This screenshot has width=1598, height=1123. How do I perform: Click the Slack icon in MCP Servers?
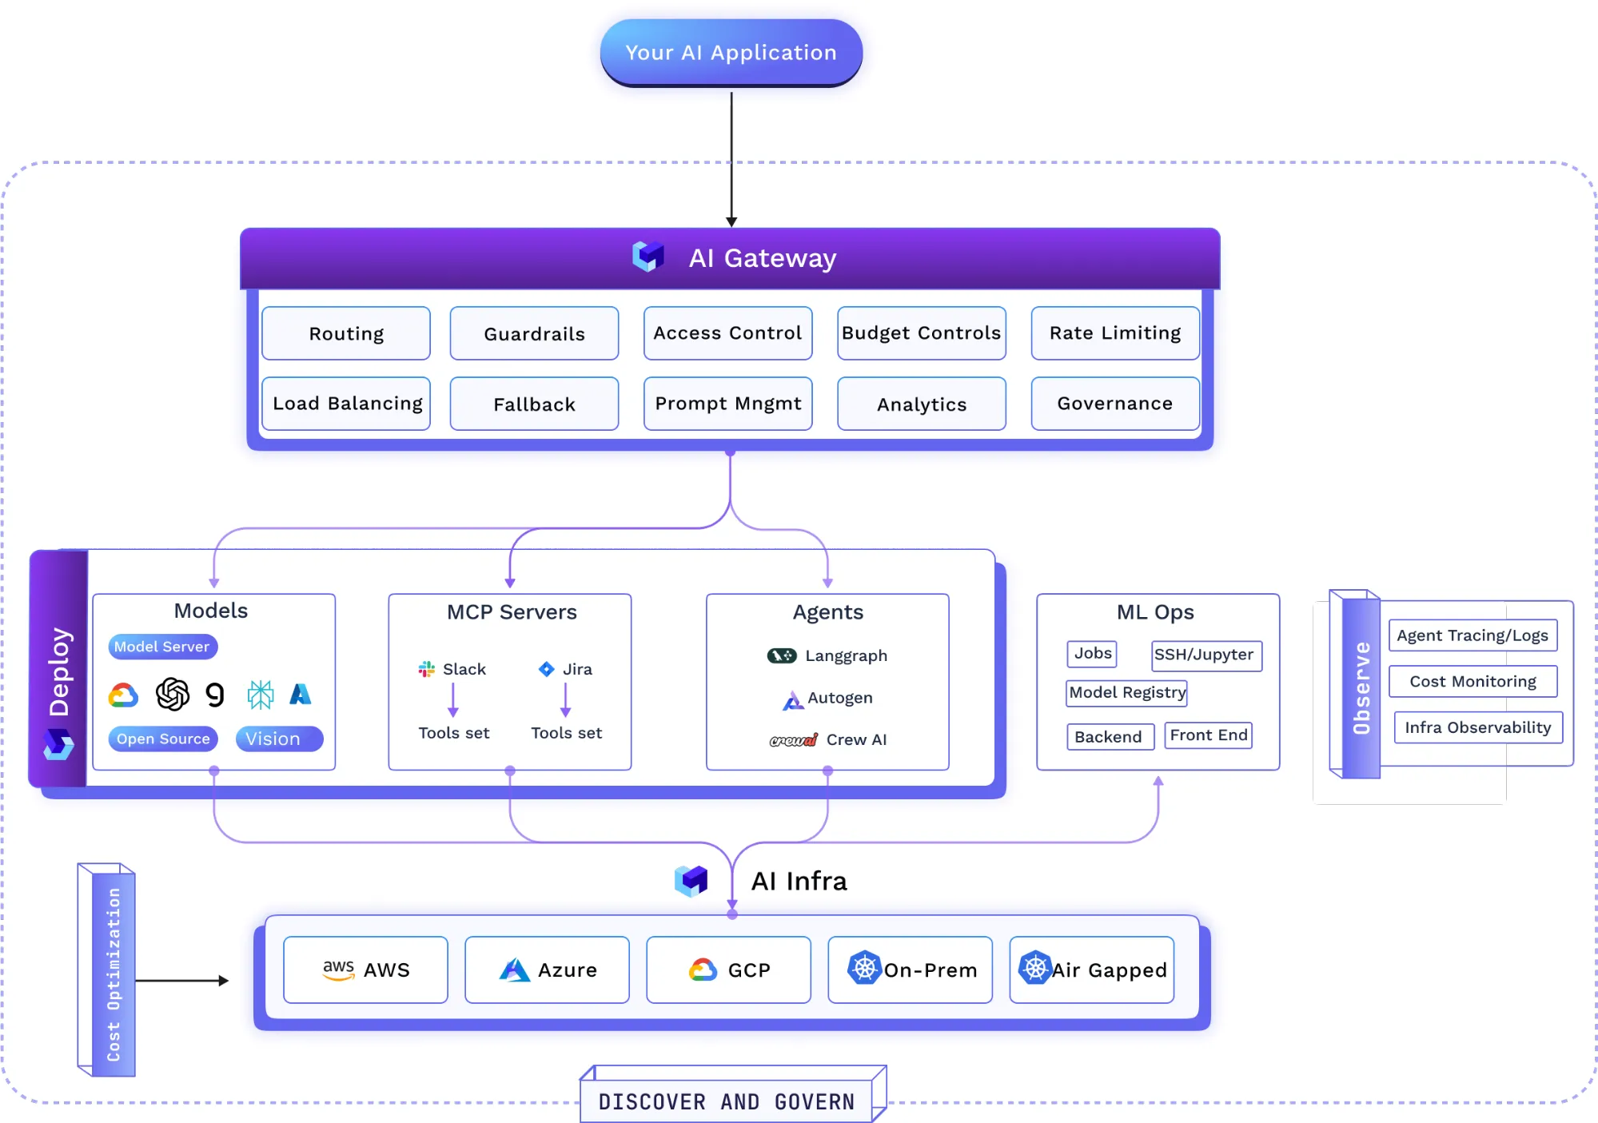[x=427, y=669]
